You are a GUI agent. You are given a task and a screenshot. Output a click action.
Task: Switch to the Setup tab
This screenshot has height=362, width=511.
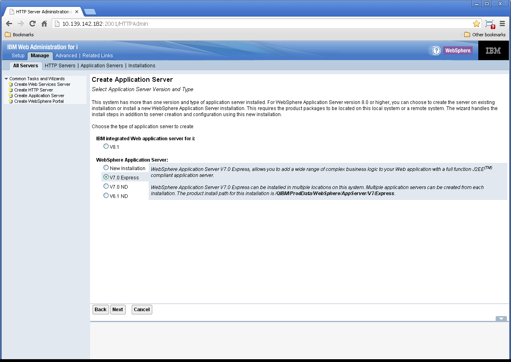(x=18, y=56)
